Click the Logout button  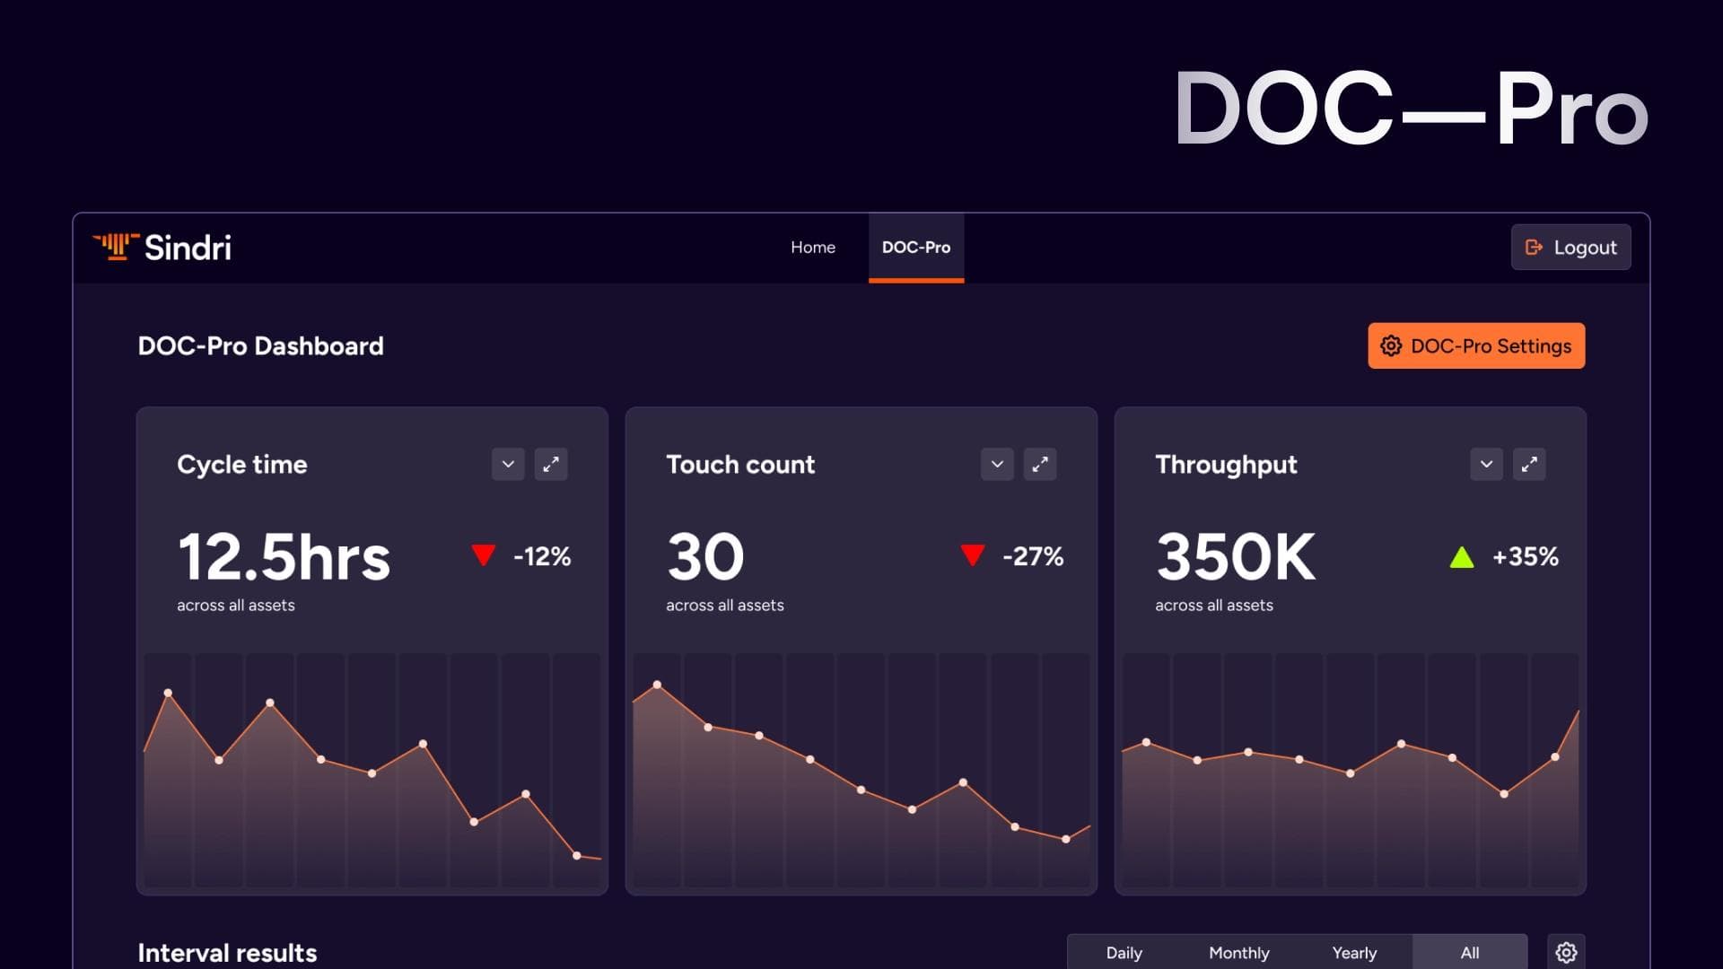coord(1570,247)
